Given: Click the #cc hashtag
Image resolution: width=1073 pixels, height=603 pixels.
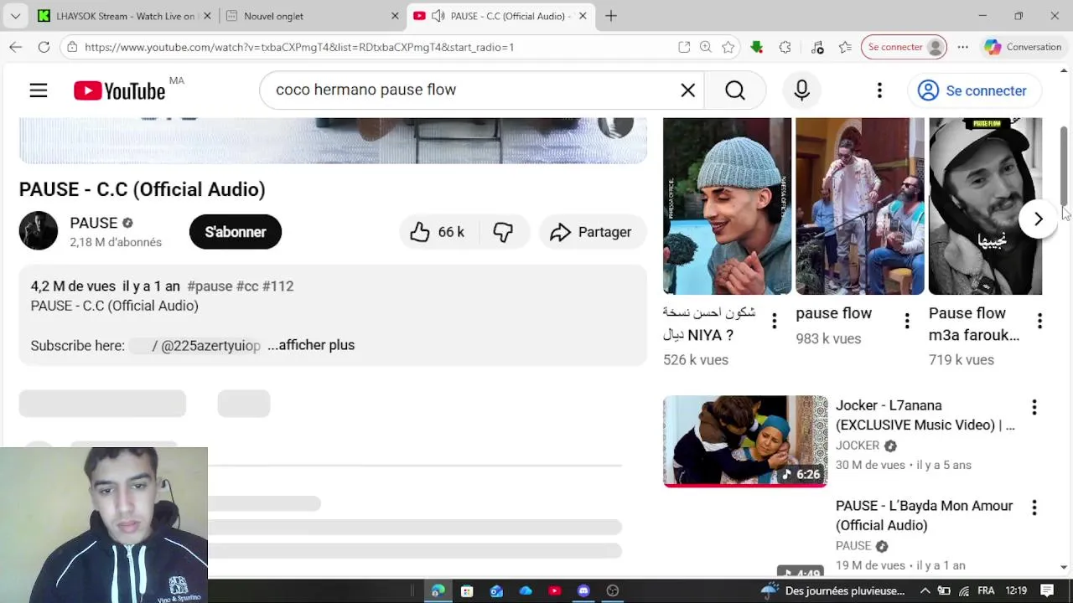Looking at the screenshot, I should click(247, 286).
